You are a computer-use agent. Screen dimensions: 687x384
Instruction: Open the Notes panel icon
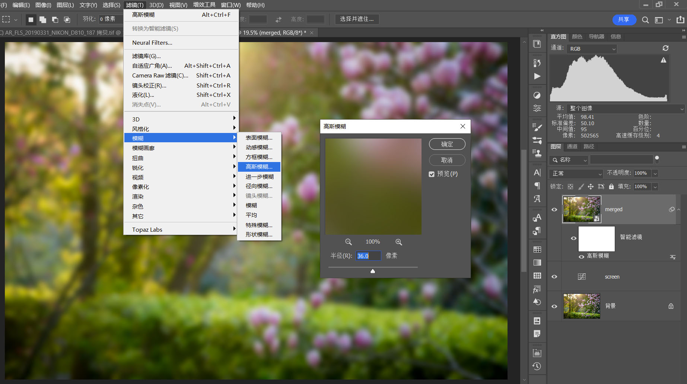tap(537, 334)
